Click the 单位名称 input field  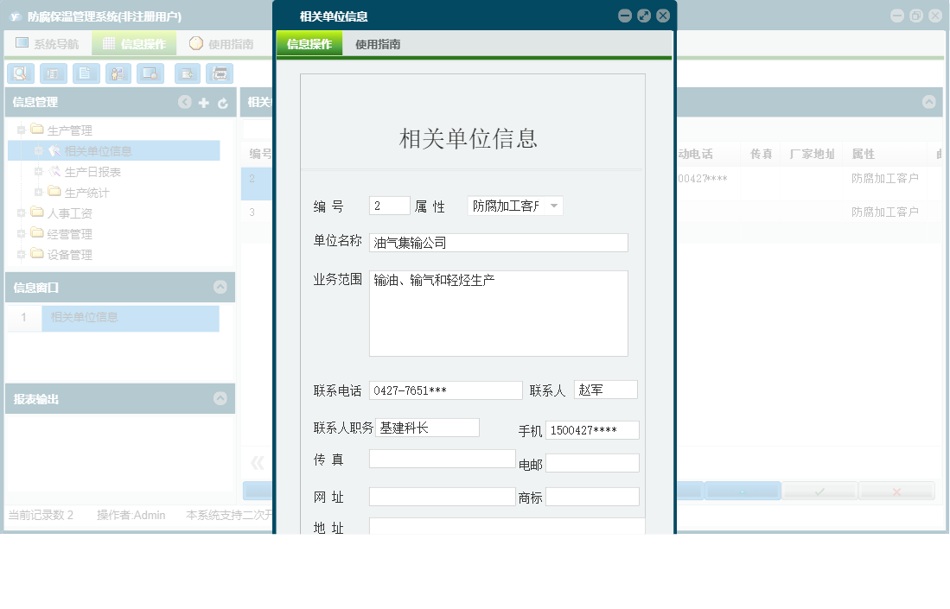point(498,243)
